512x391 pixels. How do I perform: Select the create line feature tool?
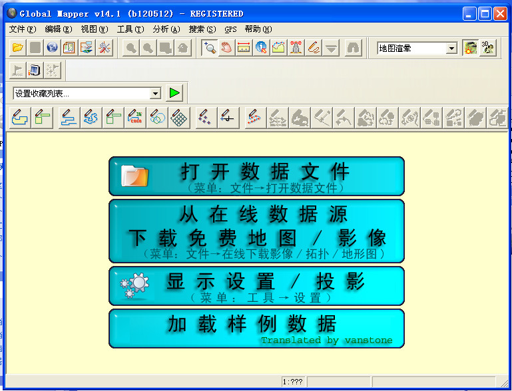[x=69, y=118]
